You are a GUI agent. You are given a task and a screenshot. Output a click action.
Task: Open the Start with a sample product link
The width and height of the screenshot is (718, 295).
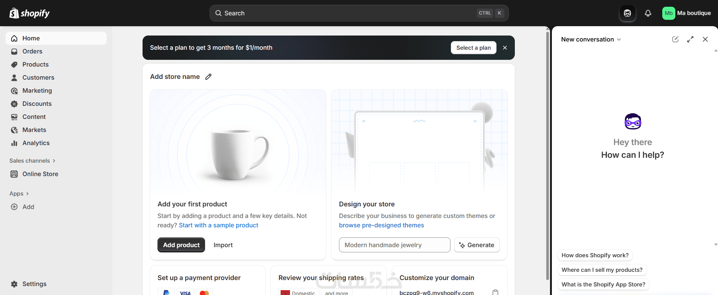click(219, 225)
